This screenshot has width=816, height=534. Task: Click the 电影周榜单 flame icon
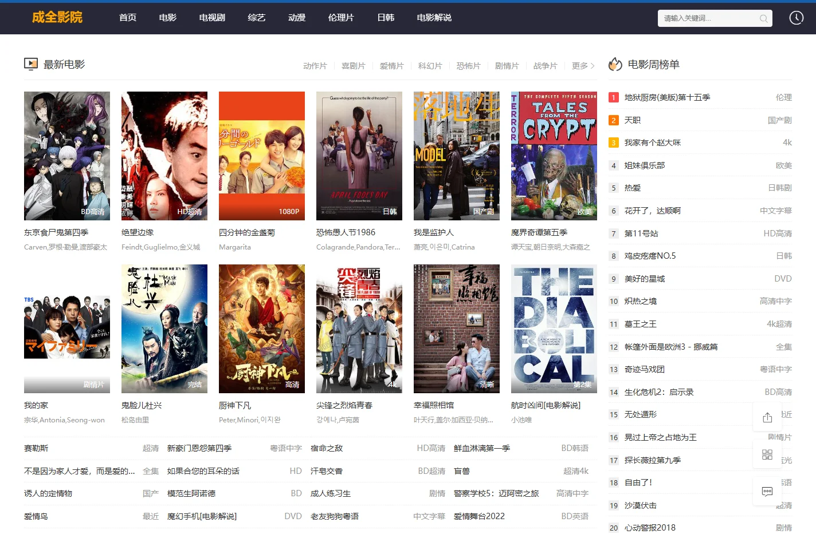(x=615, y=64)
